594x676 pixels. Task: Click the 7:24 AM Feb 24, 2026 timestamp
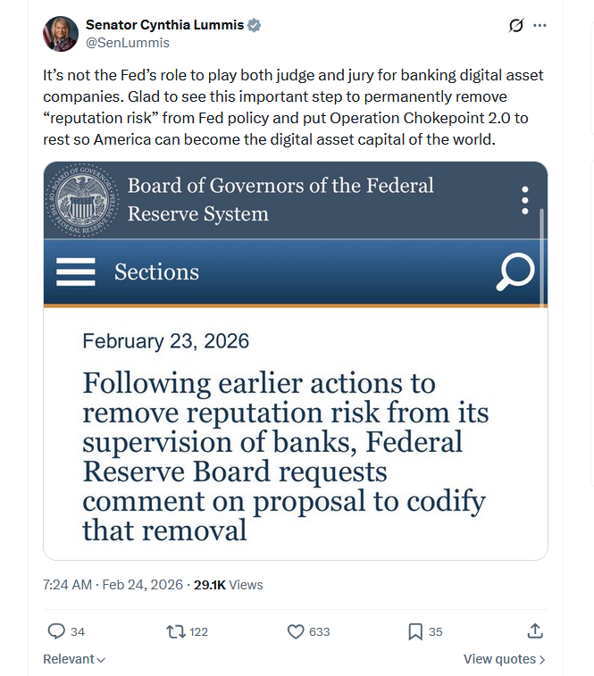point(112,585)
